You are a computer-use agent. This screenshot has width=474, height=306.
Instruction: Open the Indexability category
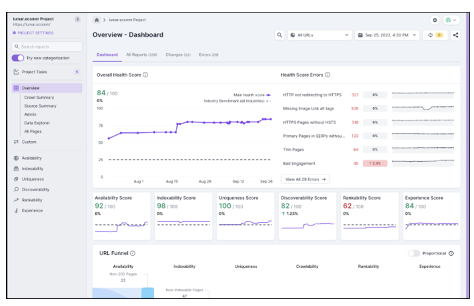[29, 169]
